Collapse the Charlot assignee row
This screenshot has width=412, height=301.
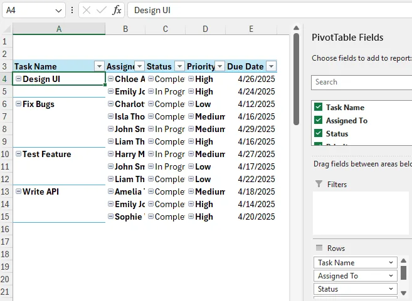click(110, 104)
